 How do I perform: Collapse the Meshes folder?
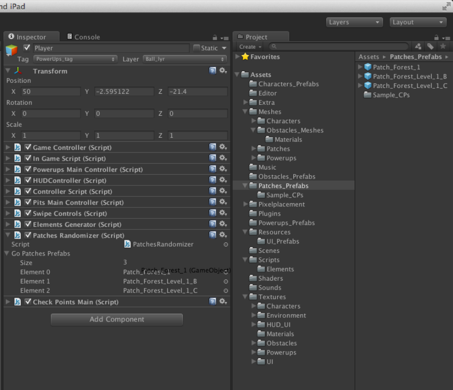[245, 112]
